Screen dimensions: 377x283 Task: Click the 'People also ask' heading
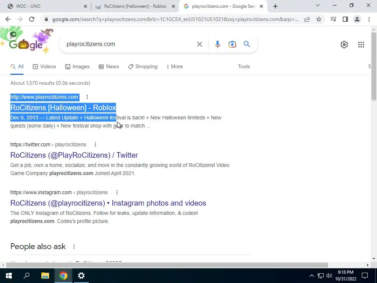click(x=38, y=247)
